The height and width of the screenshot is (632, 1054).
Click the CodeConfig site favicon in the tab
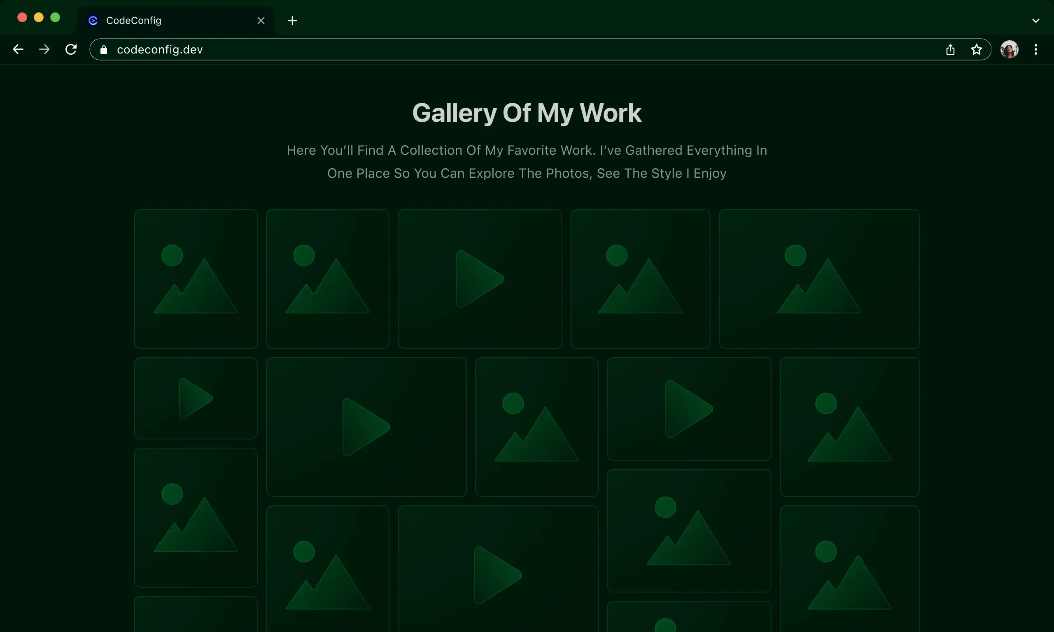pyautogui.click(x=93, y=20)
